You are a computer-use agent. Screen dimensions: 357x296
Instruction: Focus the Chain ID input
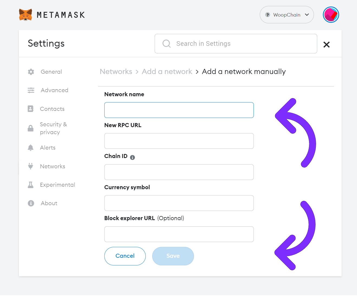pyautogui.click(x=179, y=172)
